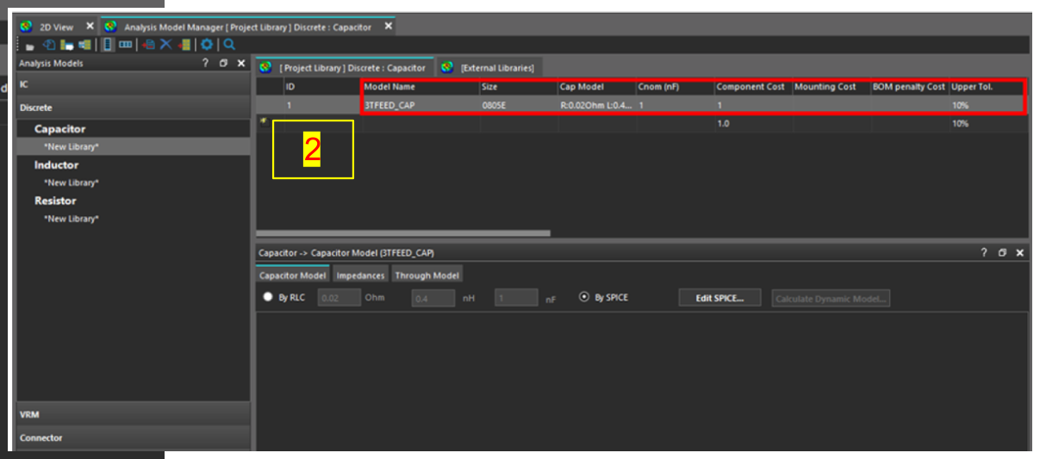The image size is (1040, 459).
Task: Click the second toolbar icon with blue arrow
Action: [49, 44]
